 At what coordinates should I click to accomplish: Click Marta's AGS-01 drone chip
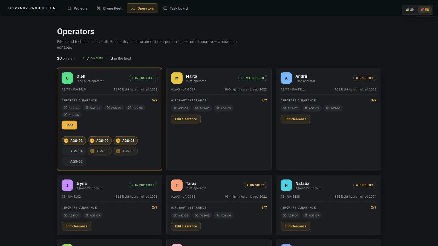181,108
